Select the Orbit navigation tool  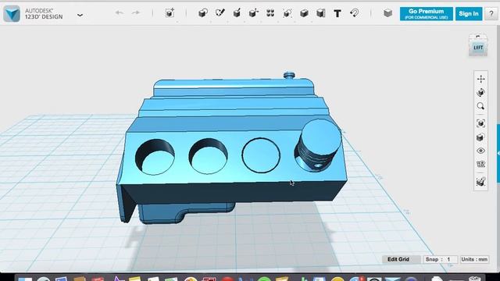[x=481, y=93]
